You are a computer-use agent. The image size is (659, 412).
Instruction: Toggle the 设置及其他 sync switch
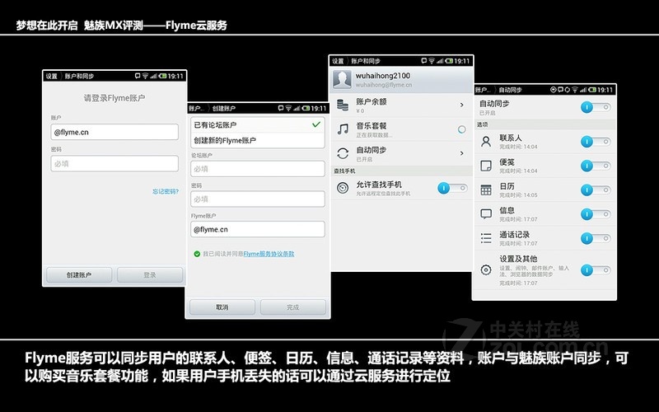pyautogui.click(x=596, y=270)
